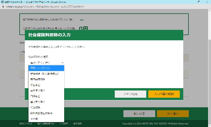Click the globe icon in the title bar
This screenshot has width=211, height=127.
point(2,2)
